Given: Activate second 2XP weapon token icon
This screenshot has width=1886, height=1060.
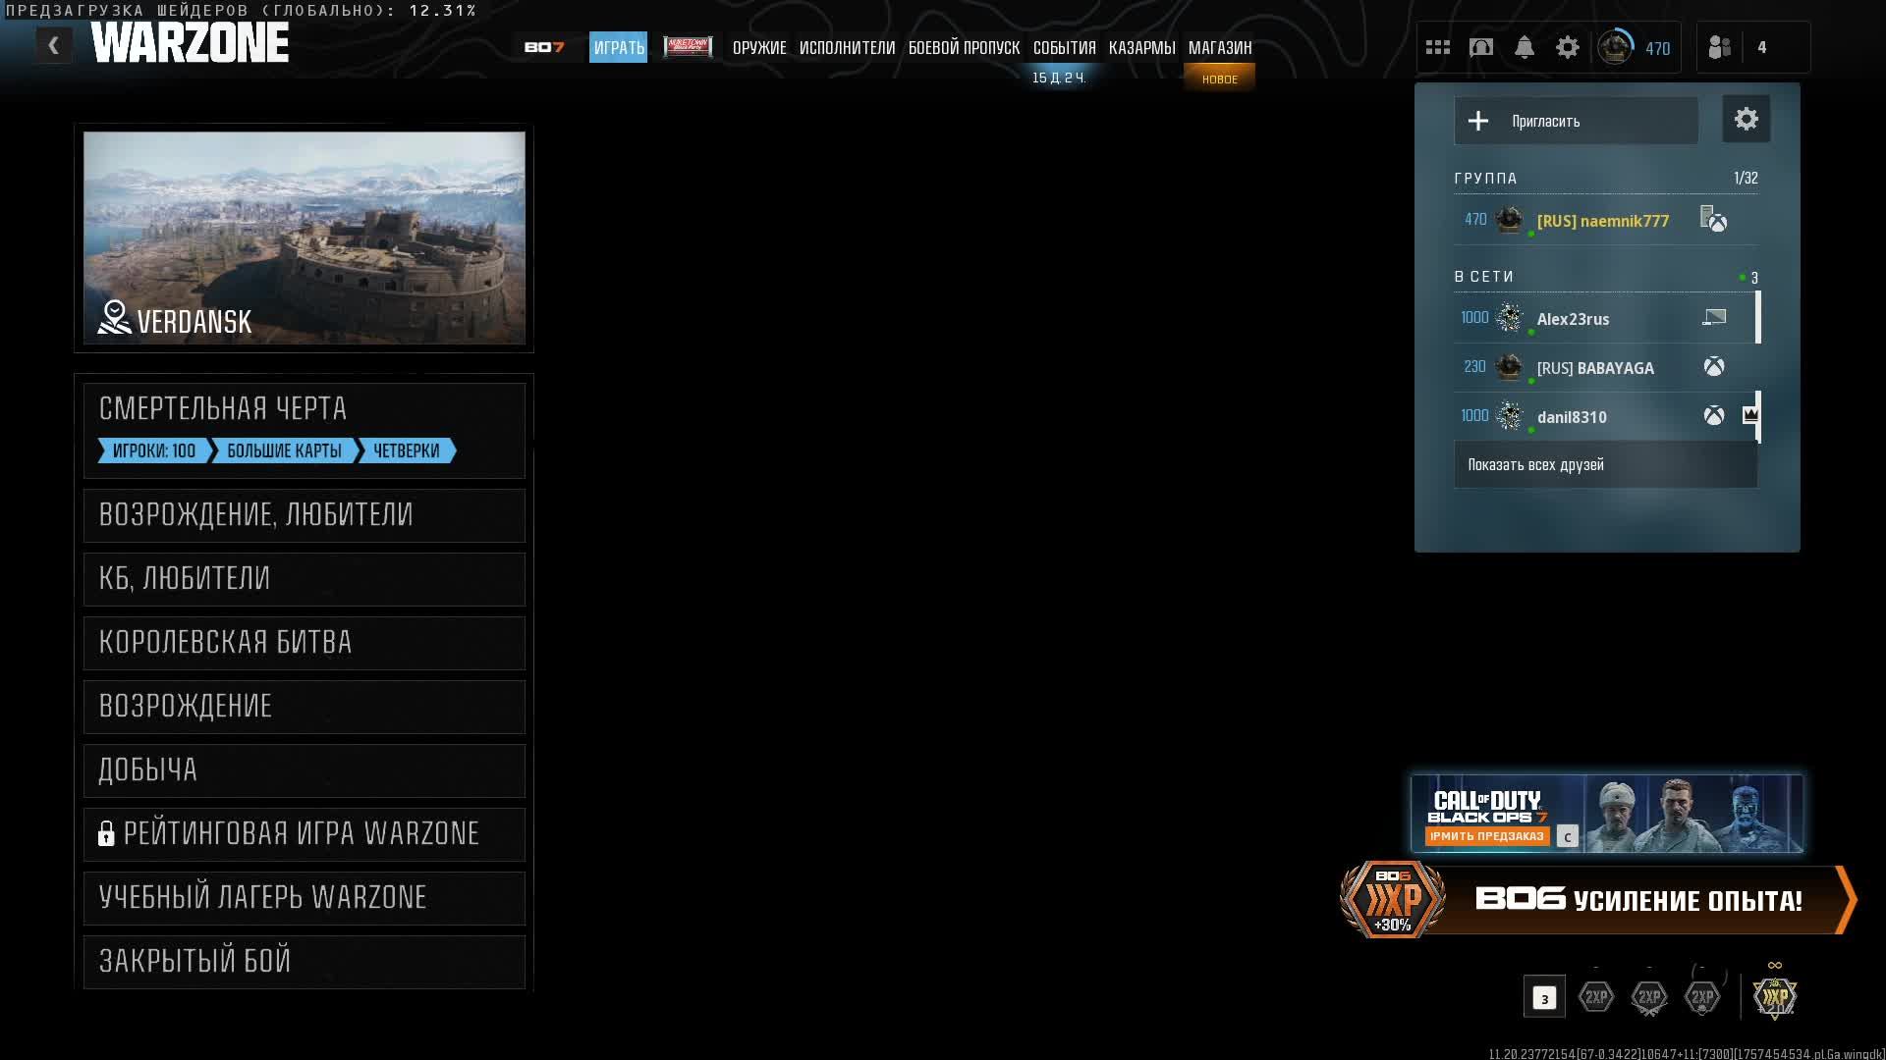Looking at the screenshot, I should tap(1649, 997).
